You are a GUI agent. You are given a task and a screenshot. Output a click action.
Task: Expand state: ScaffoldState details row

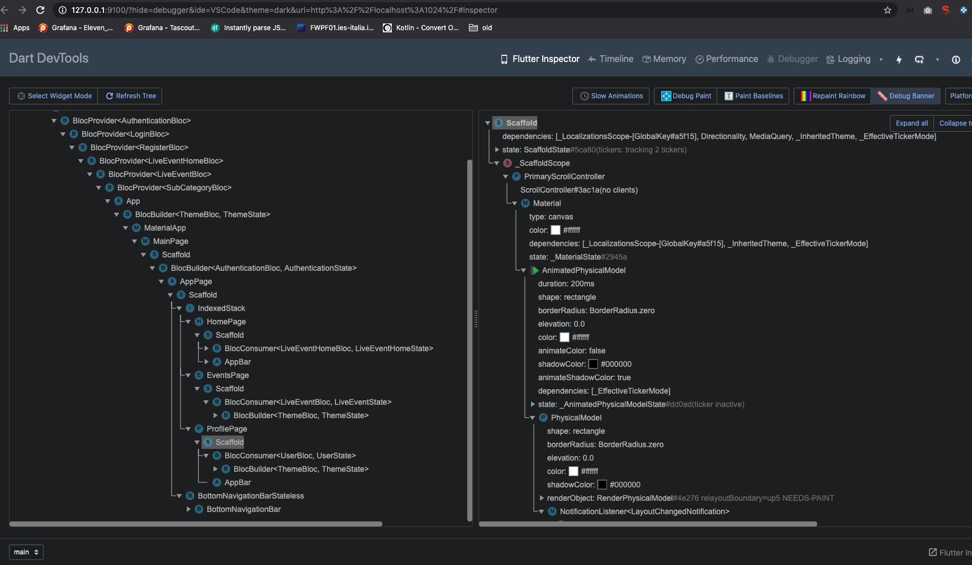click(x=497, y=150)
